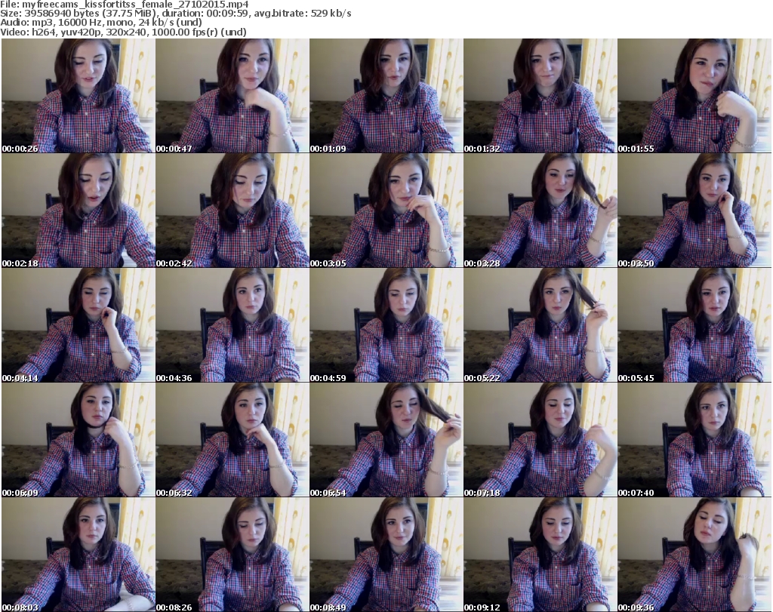Pick the frame stamped 00:04:59
The width and height of the screenshot is (773, 612).
[386, 325]
